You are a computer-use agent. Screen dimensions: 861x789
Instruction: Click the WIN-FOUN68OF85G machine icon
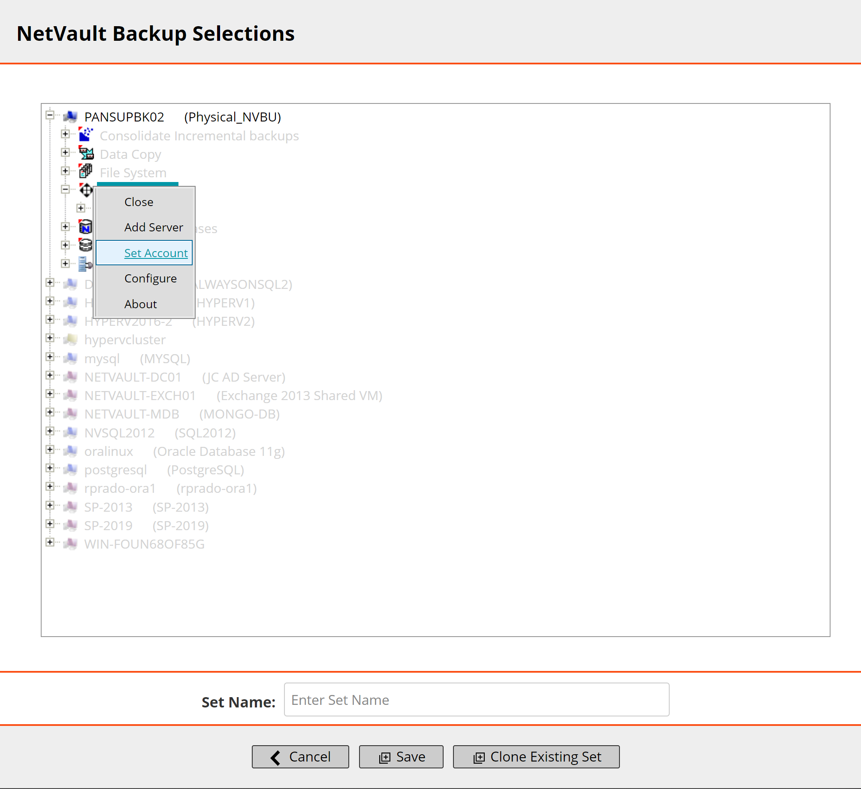70,544
